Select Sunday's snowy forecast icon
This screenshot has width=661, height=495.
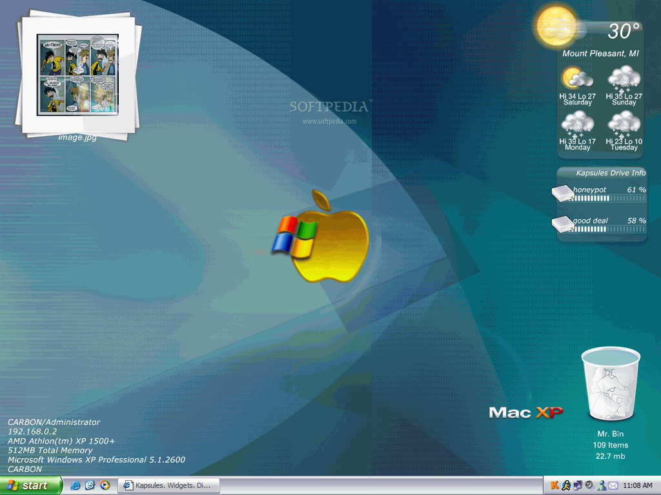click(x=624, y=78)
